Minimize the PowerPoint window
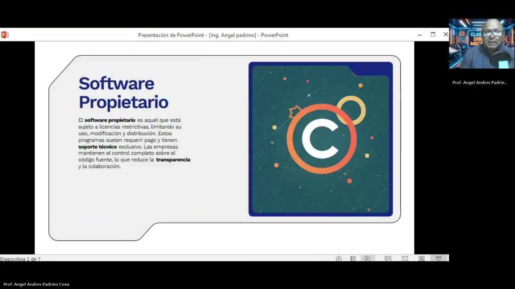The width and height of the screenshot is (515, 289). 420,35
